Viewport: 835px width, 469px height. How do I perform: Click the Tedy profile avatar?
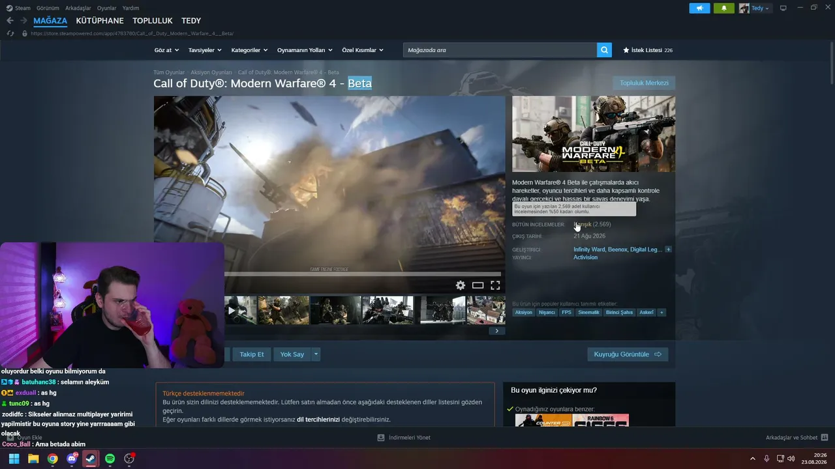pyautogui.click(x=744, y=8)
